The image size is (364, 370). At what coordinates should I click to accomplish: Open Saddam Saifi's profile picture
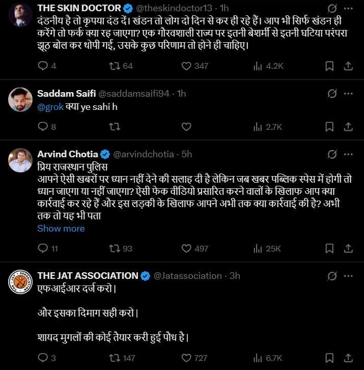click(x=20, y=101)
